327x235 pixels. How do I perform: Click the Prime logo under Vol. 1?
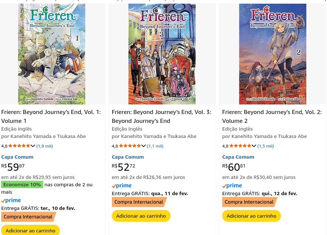click(x=11, y=200)
